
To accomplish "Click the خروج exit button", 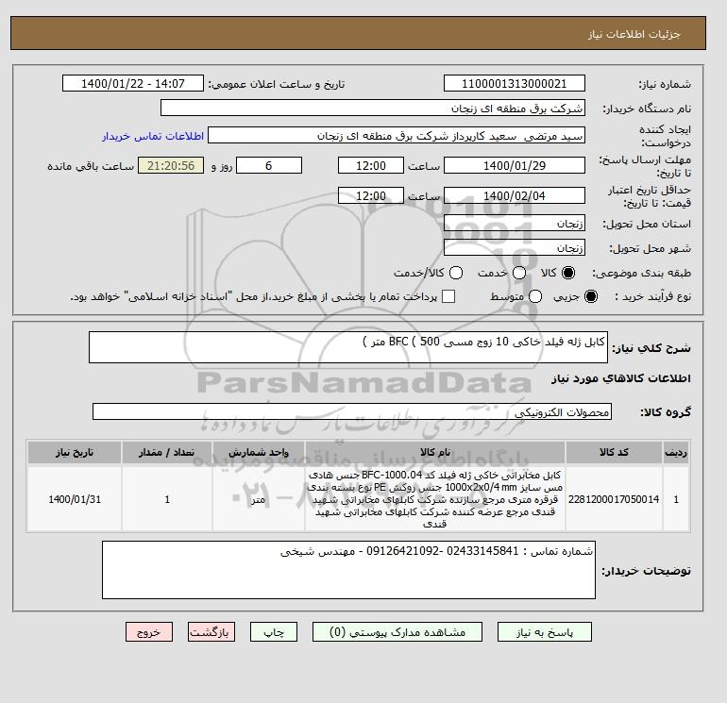I will click(149, 632).
